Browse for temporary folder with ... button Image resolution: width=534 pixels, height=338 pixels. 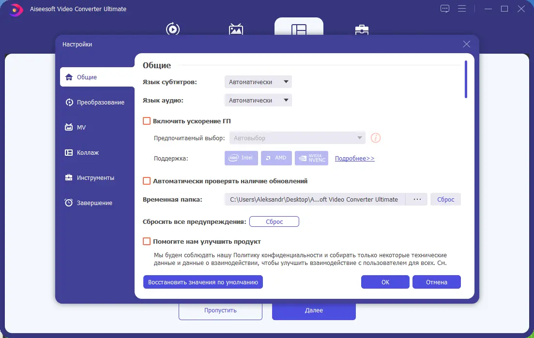click(x=417, y=199)
